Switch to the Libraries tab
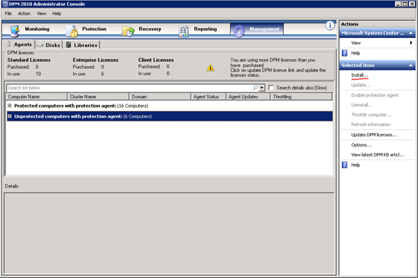418x278 pixels. (82, 45)
